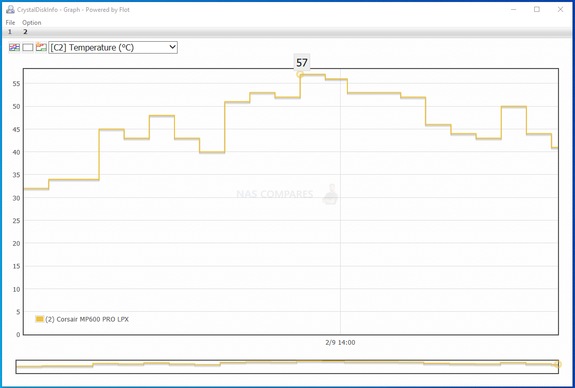The width and height of the screenshot is (575, 388).
Task: Close the graph window
Action: [561, 9]
